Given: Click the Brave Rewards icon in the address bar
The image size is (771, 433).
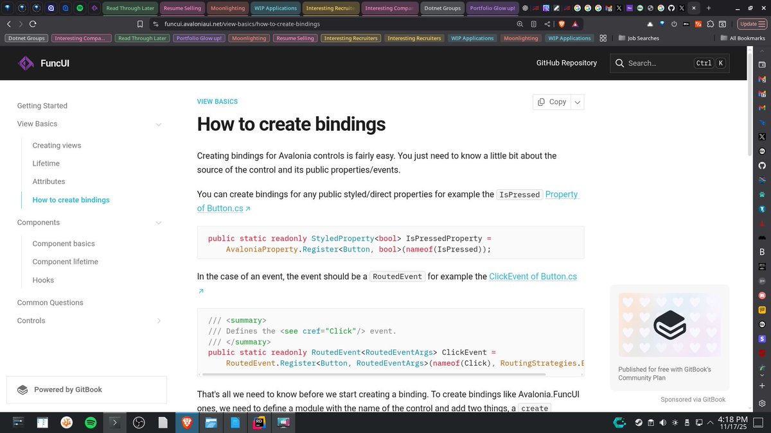Looking at the screenshot, I should click(x=576, y=24).
